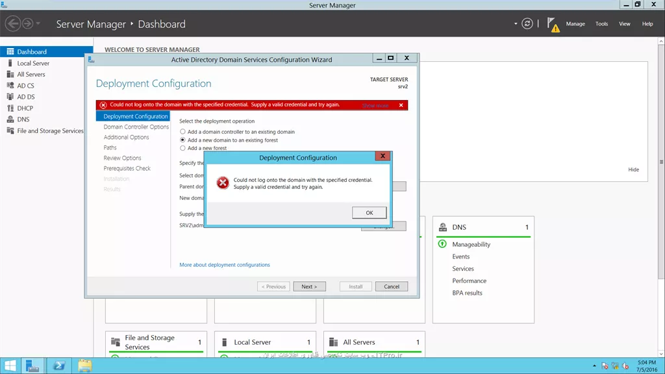Open Events in the DNS tile
Viewport: 665px width, 374px height.
tap(460, 256)
